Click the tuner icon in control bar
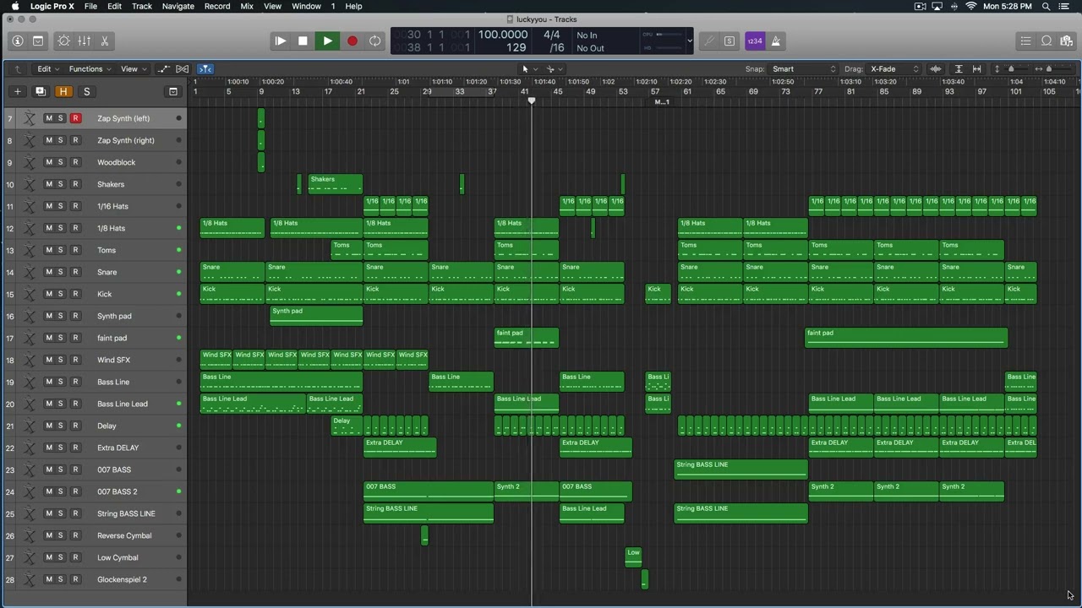This screenshot has height=608, width=1082. 709,41
